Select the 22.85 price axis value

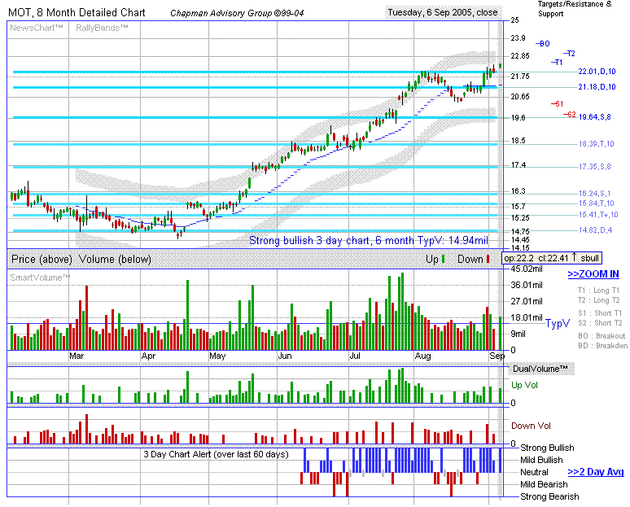pyautogui.click(x=520, y=56)
